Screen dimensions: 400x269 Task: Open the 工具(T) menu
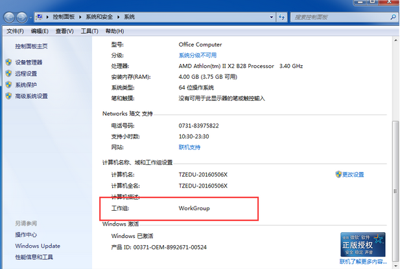89,31
